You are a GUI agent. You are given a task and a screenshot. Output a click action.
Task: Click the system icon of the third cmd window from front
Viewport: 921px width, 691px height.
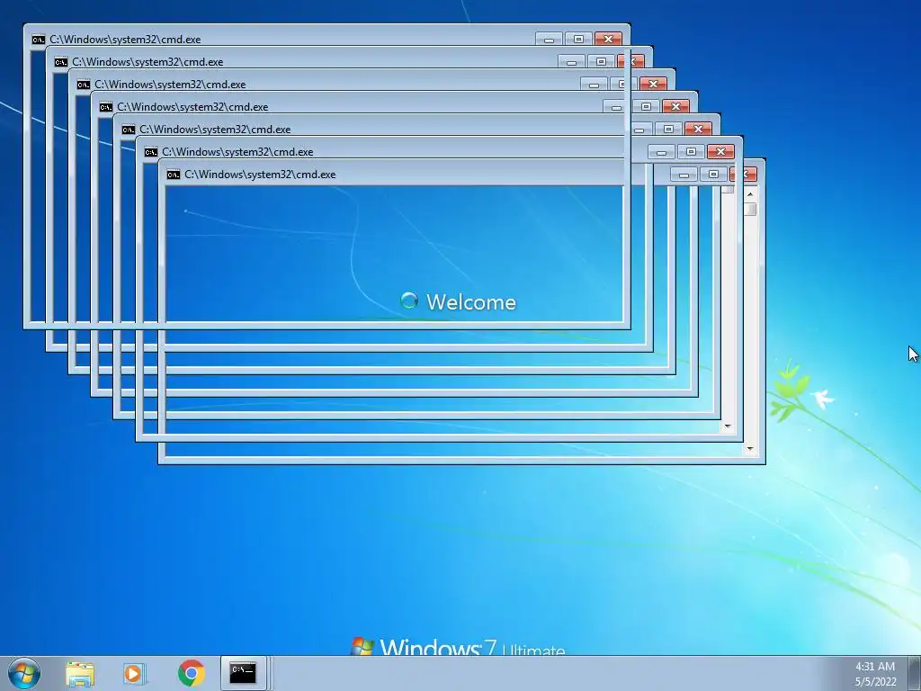[83, 84]
